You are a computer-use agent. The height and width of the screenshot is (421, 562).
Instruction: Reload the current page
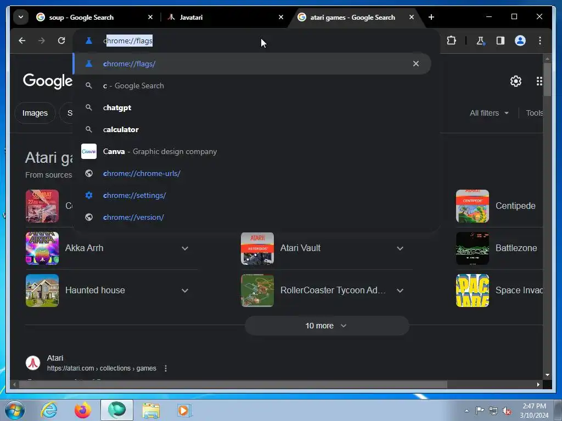coord(61,41)
